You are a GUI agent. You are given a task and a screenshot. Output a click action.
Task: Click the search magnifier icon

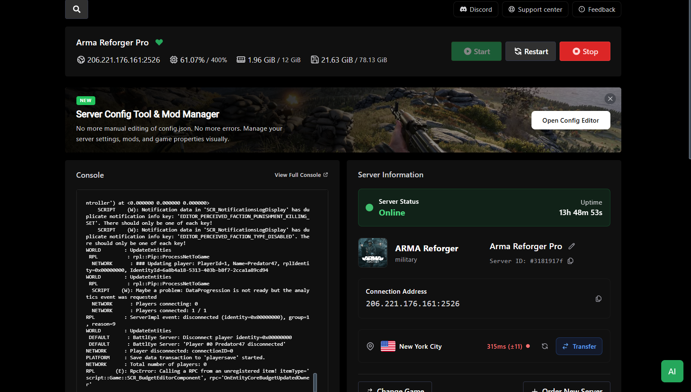(76, 9)
